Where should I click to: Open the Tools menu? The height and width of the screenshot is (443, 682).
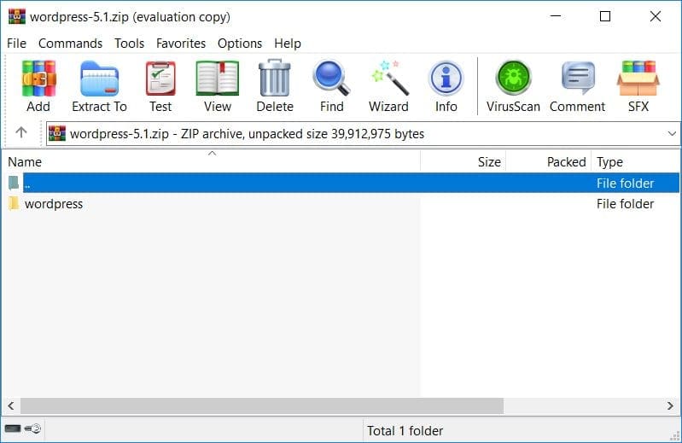tap(129, 44)
